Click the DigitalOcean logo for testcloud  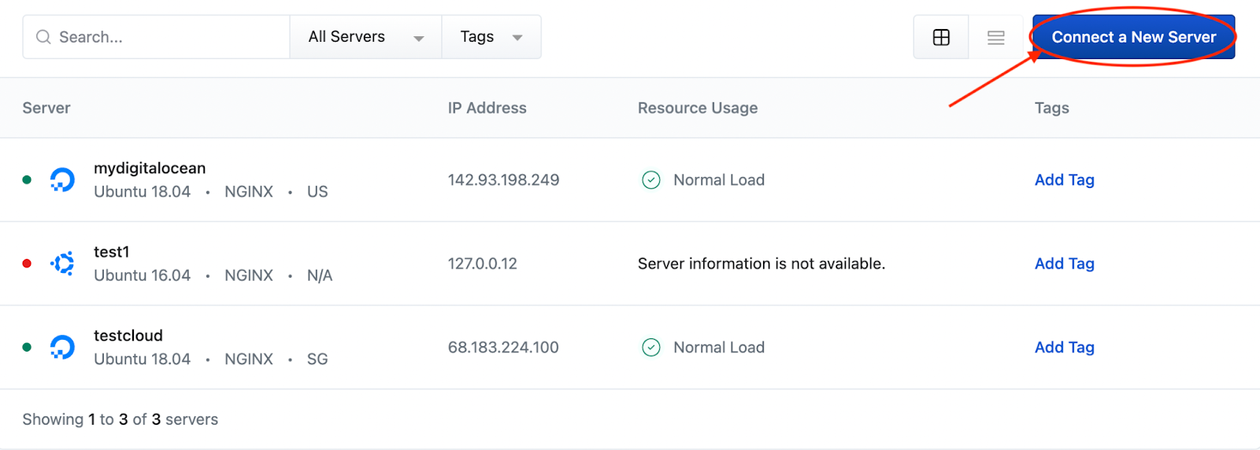coord(62,347)
